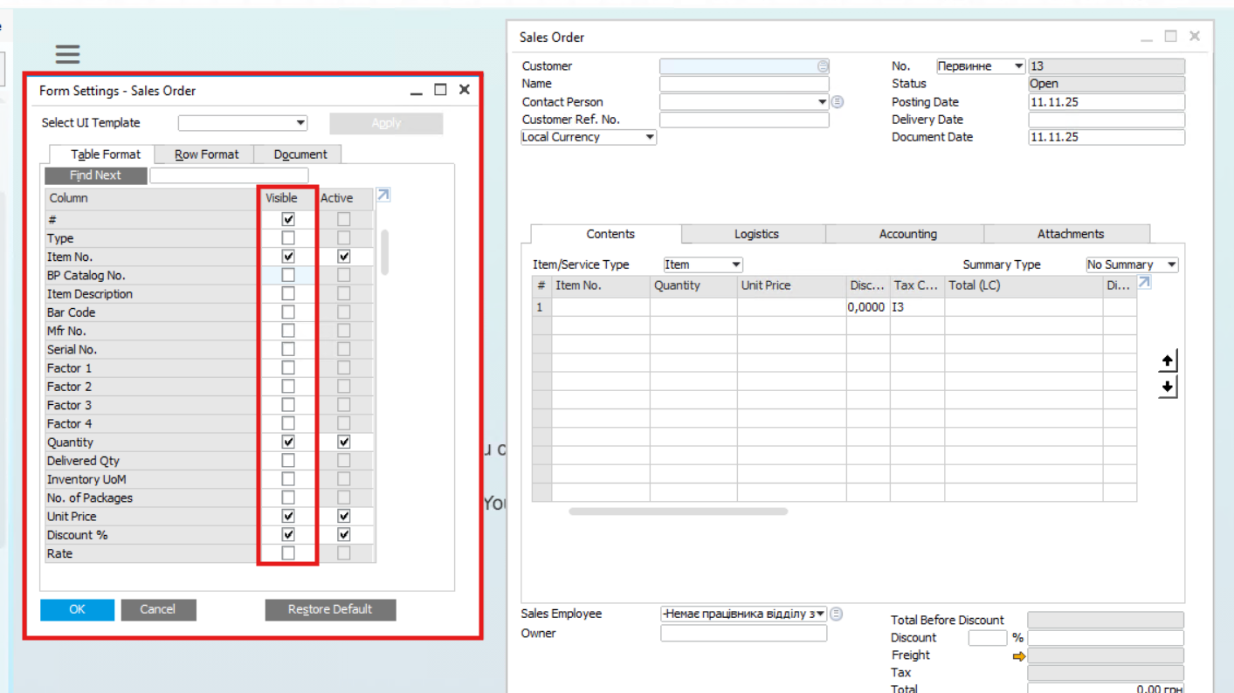This screenshot has width=1234, height=693.
Task: Click the Customer choose-from-list icon
Action: pos(823,66)
